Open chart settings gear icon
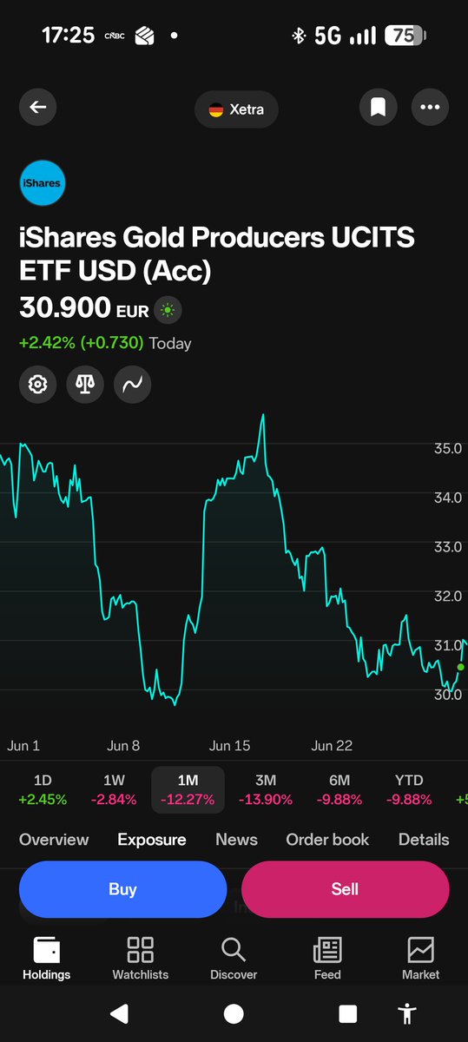Image resolution: width=468 pixels, height=1042 pixels. click(x=38, y=384)
